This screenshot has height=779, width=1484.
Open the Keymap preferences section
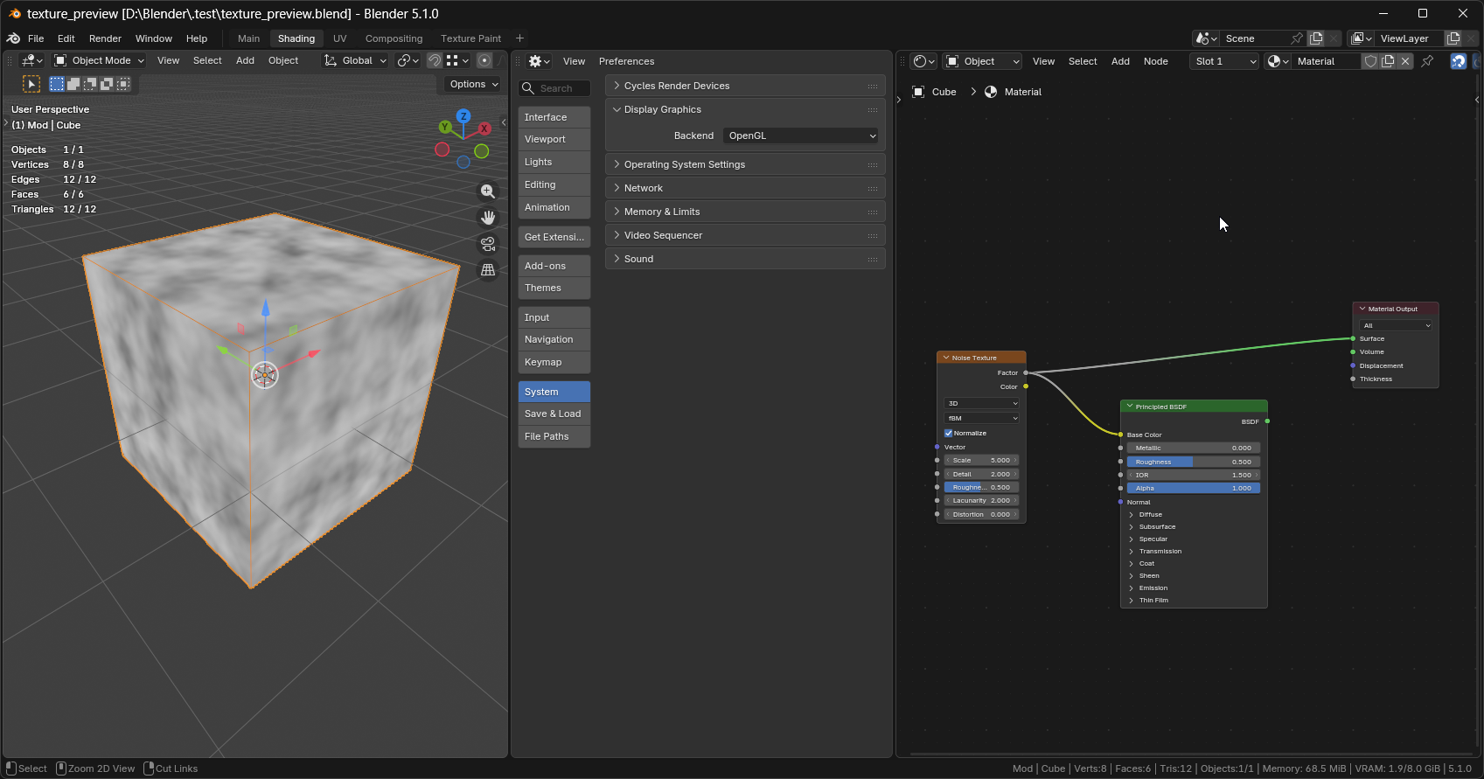554,362
